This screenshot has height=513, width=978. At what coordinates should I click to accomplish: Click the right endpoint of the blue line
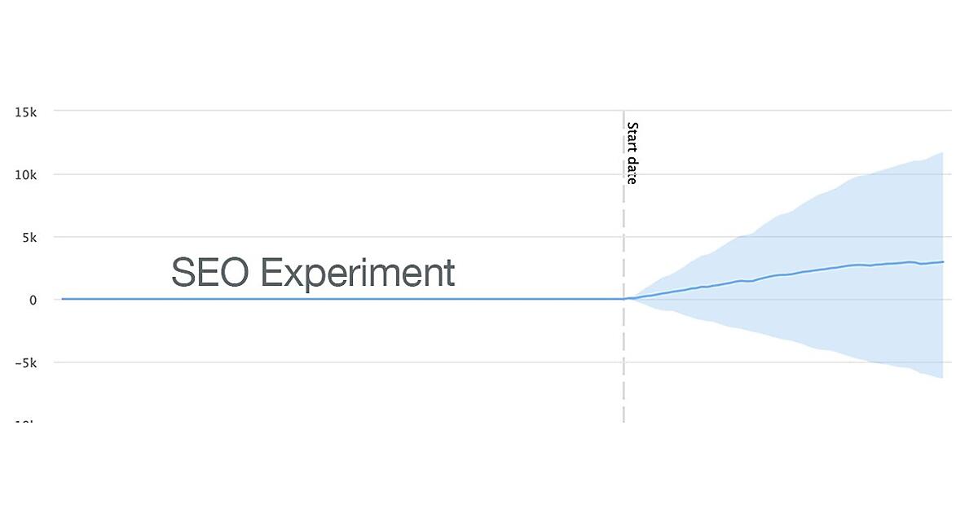click(x=943, y=262)
